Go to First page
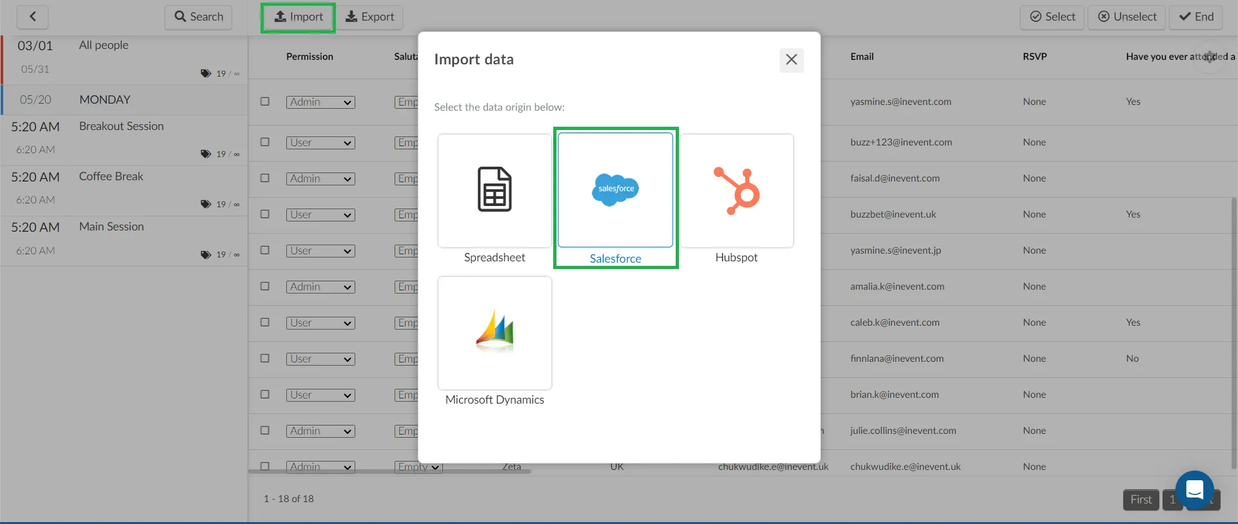Image resolution: width=1238 pixels, height=524 pixels. coord(1141,500)
